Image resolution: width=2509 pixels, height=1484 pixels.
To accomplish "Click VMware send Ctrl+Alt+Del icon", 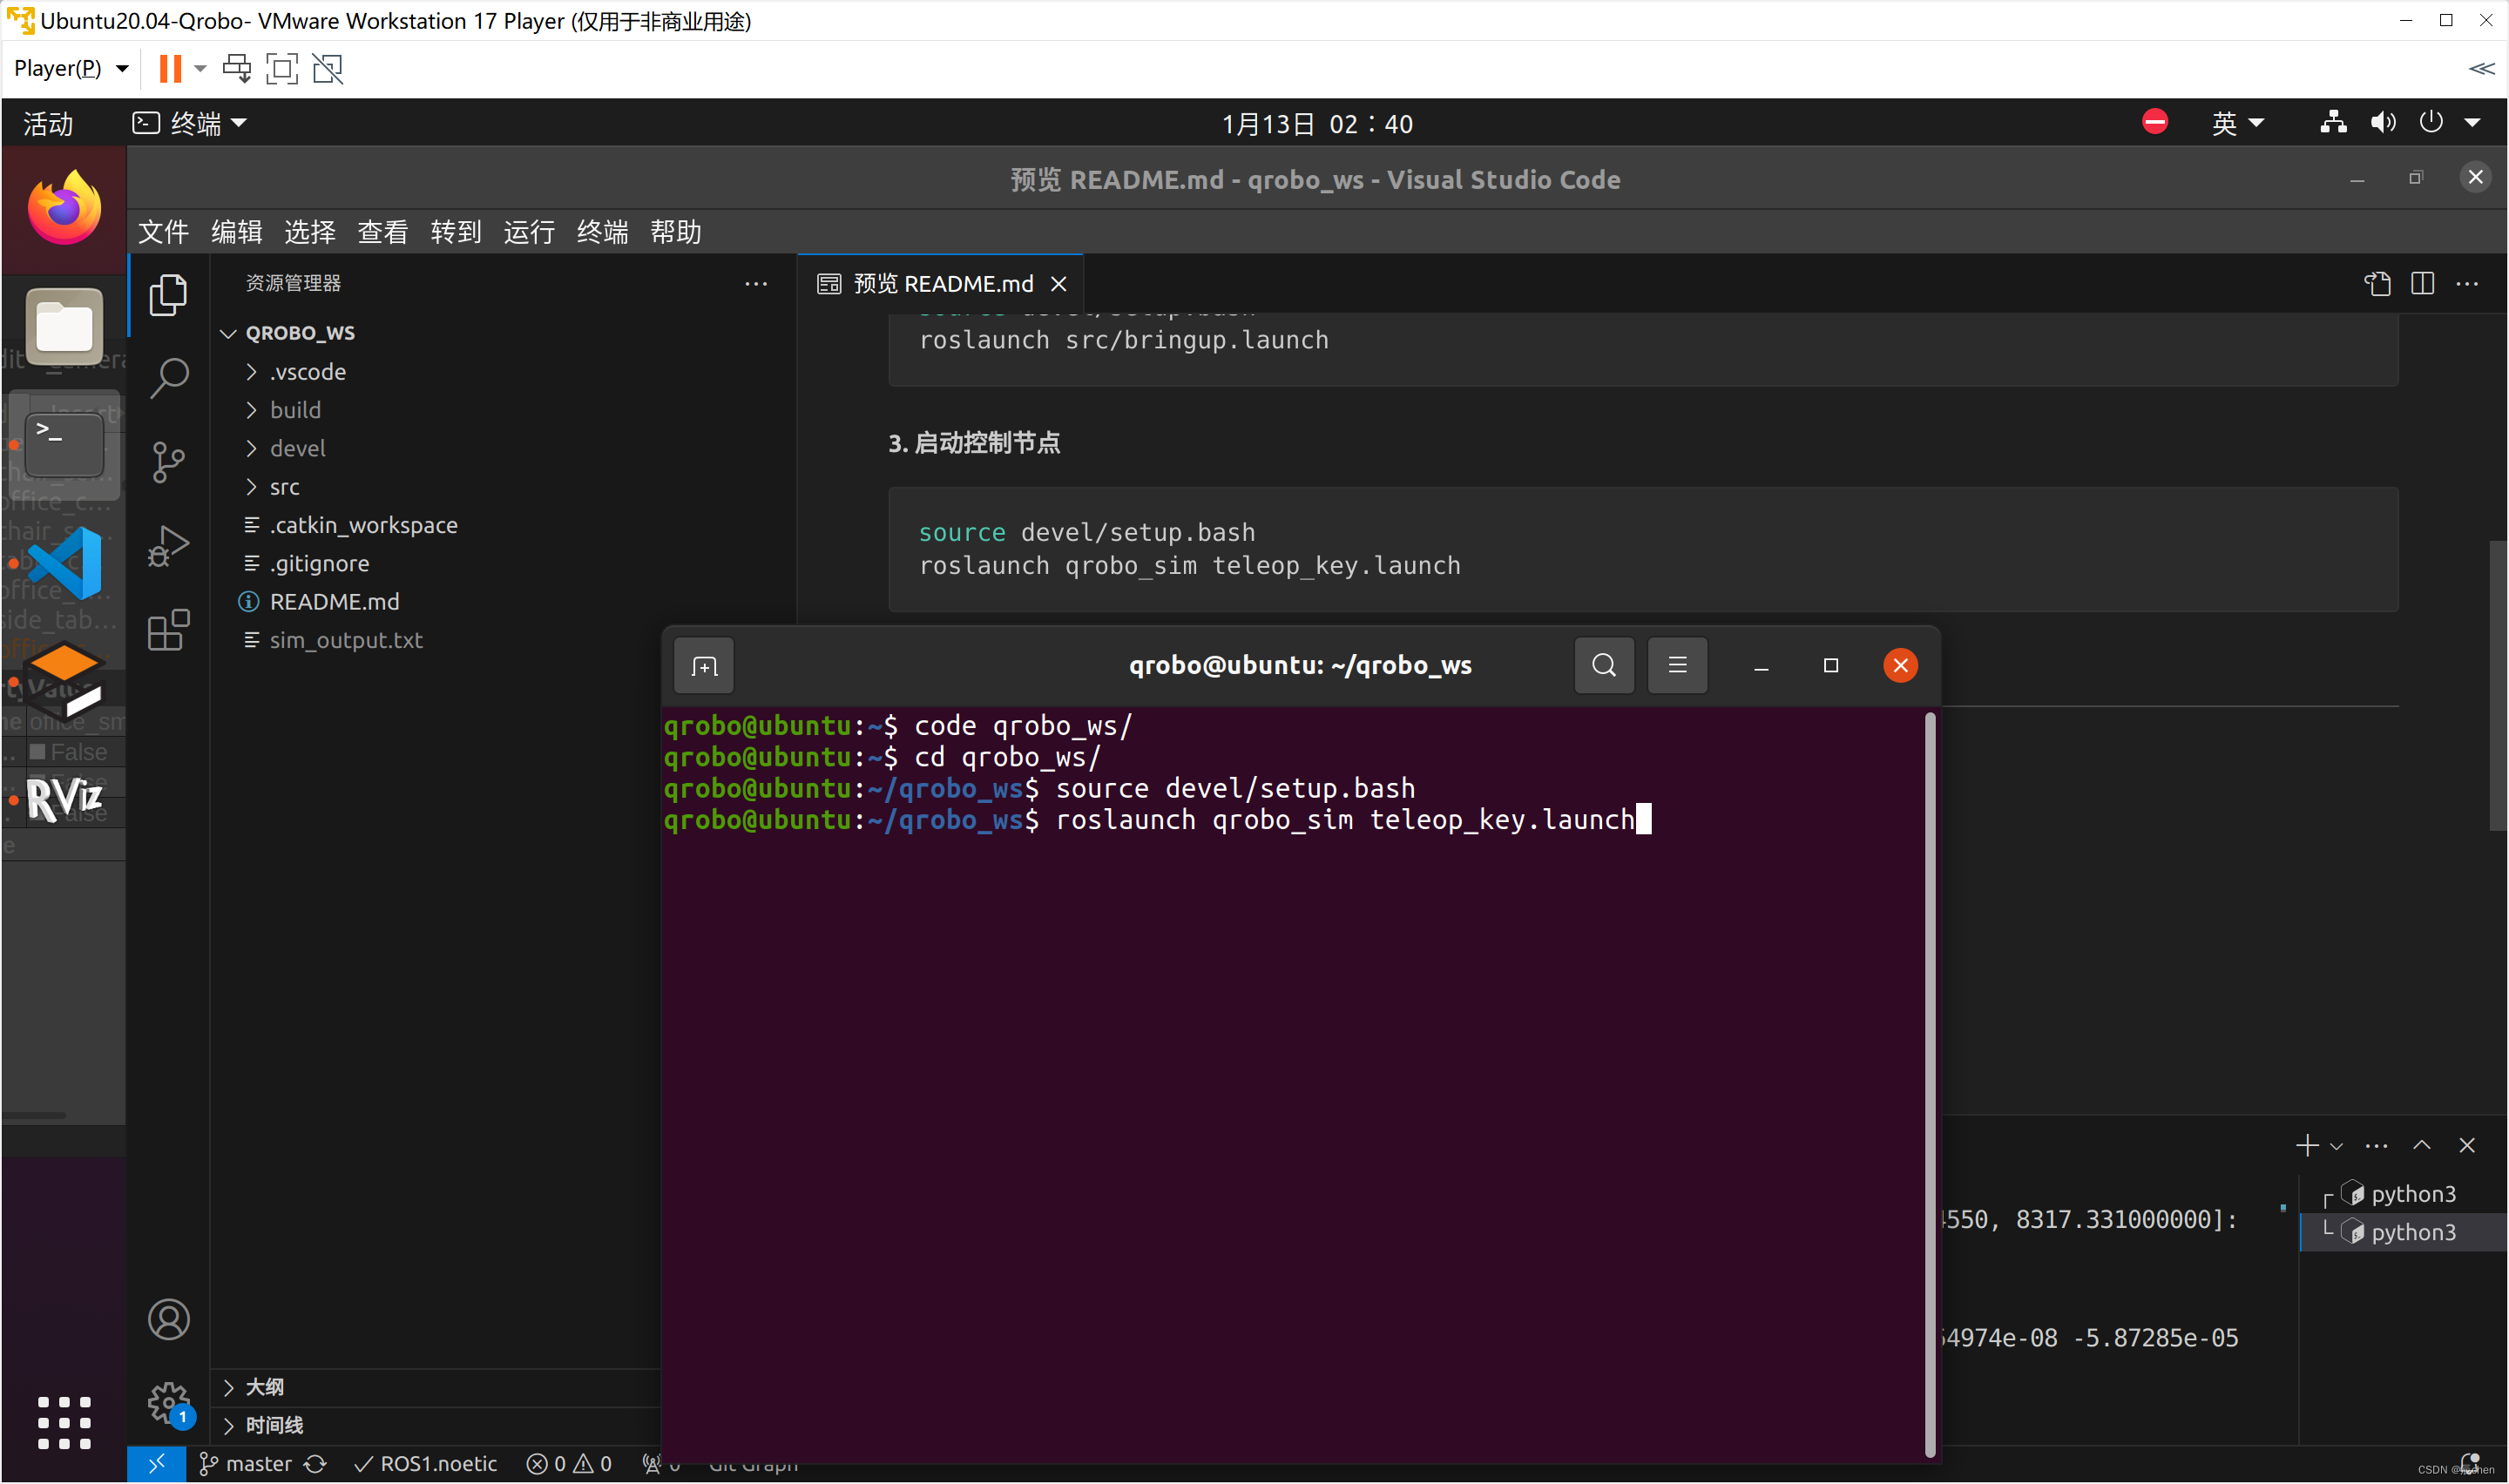I will point(237,69).
